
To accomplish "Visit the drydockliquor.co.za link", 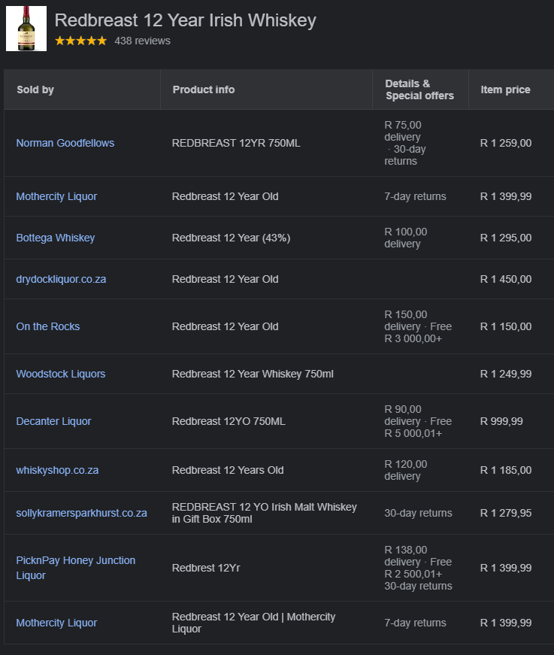I will [x=61, y=279].
